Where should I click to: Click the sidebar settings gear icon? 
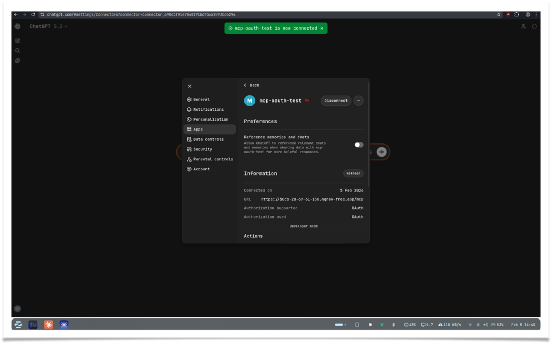coord(18,26)
